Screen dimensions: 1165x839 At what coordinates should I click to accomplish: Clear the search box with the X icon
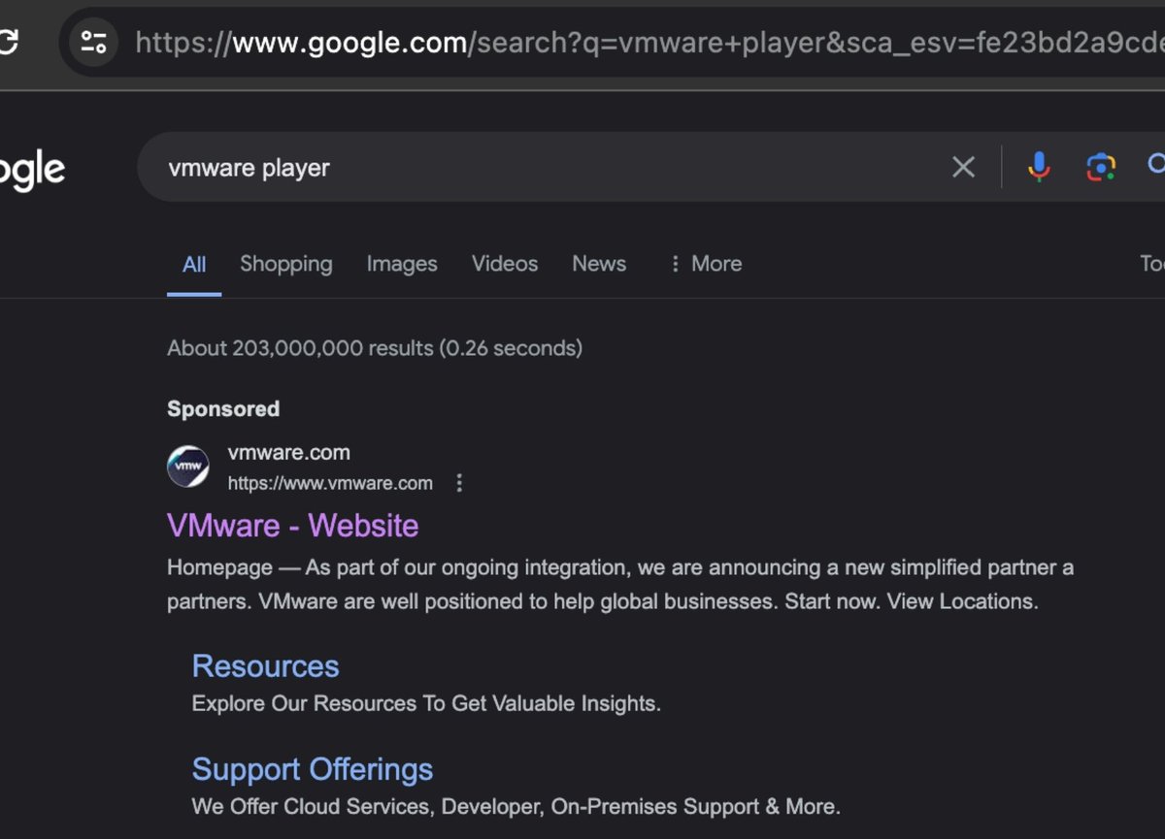click(x=963, y=167)
